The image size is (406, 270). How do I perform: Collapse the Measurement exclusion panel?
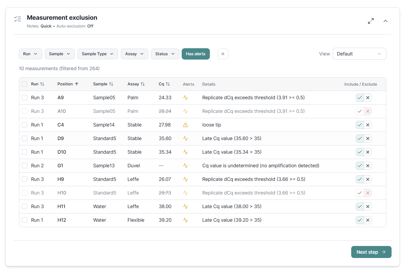coord(385,21)
